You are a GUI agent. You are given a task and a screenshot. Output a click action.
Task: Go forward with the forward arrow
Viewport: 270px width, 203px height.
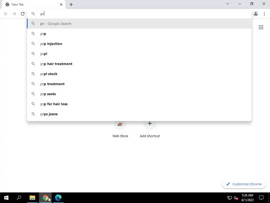tap(14, 14)
